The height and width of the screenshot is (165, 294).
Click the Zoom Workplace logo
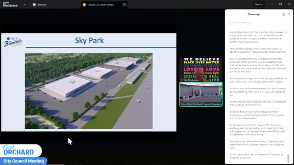click(x=10, y=5)
